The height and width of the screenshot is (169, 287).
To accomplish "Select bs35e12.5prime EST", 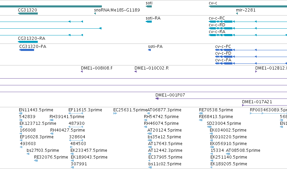I will (150, 140).
